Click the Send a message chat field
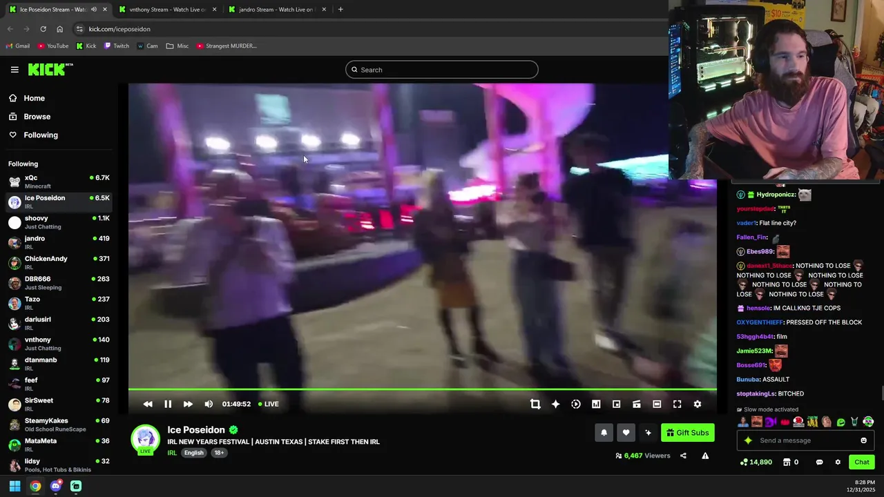The image size is (884, 497). click(x=805, y=440)
